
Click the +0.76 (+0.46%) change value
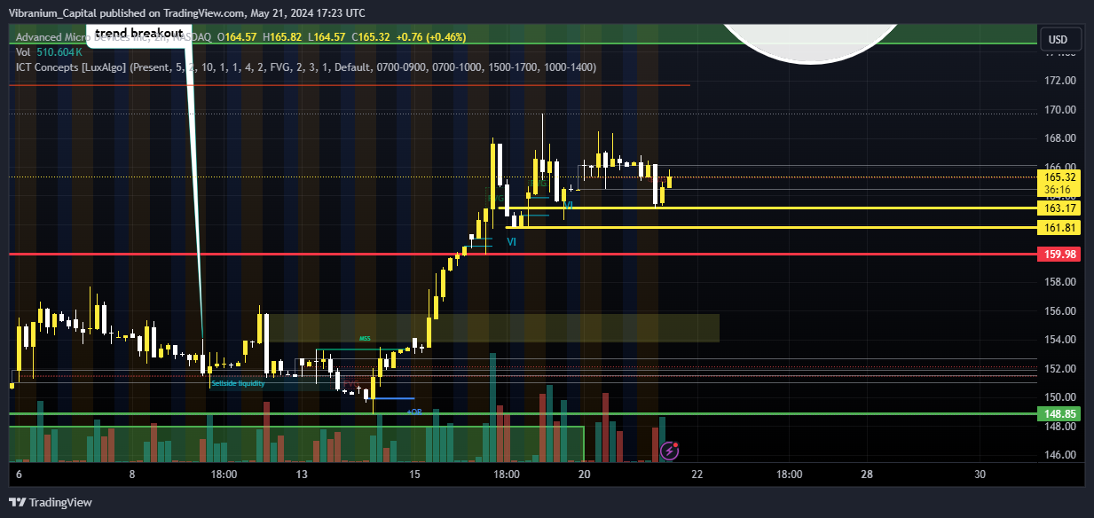pyautogui.click(x=431, y=37)
